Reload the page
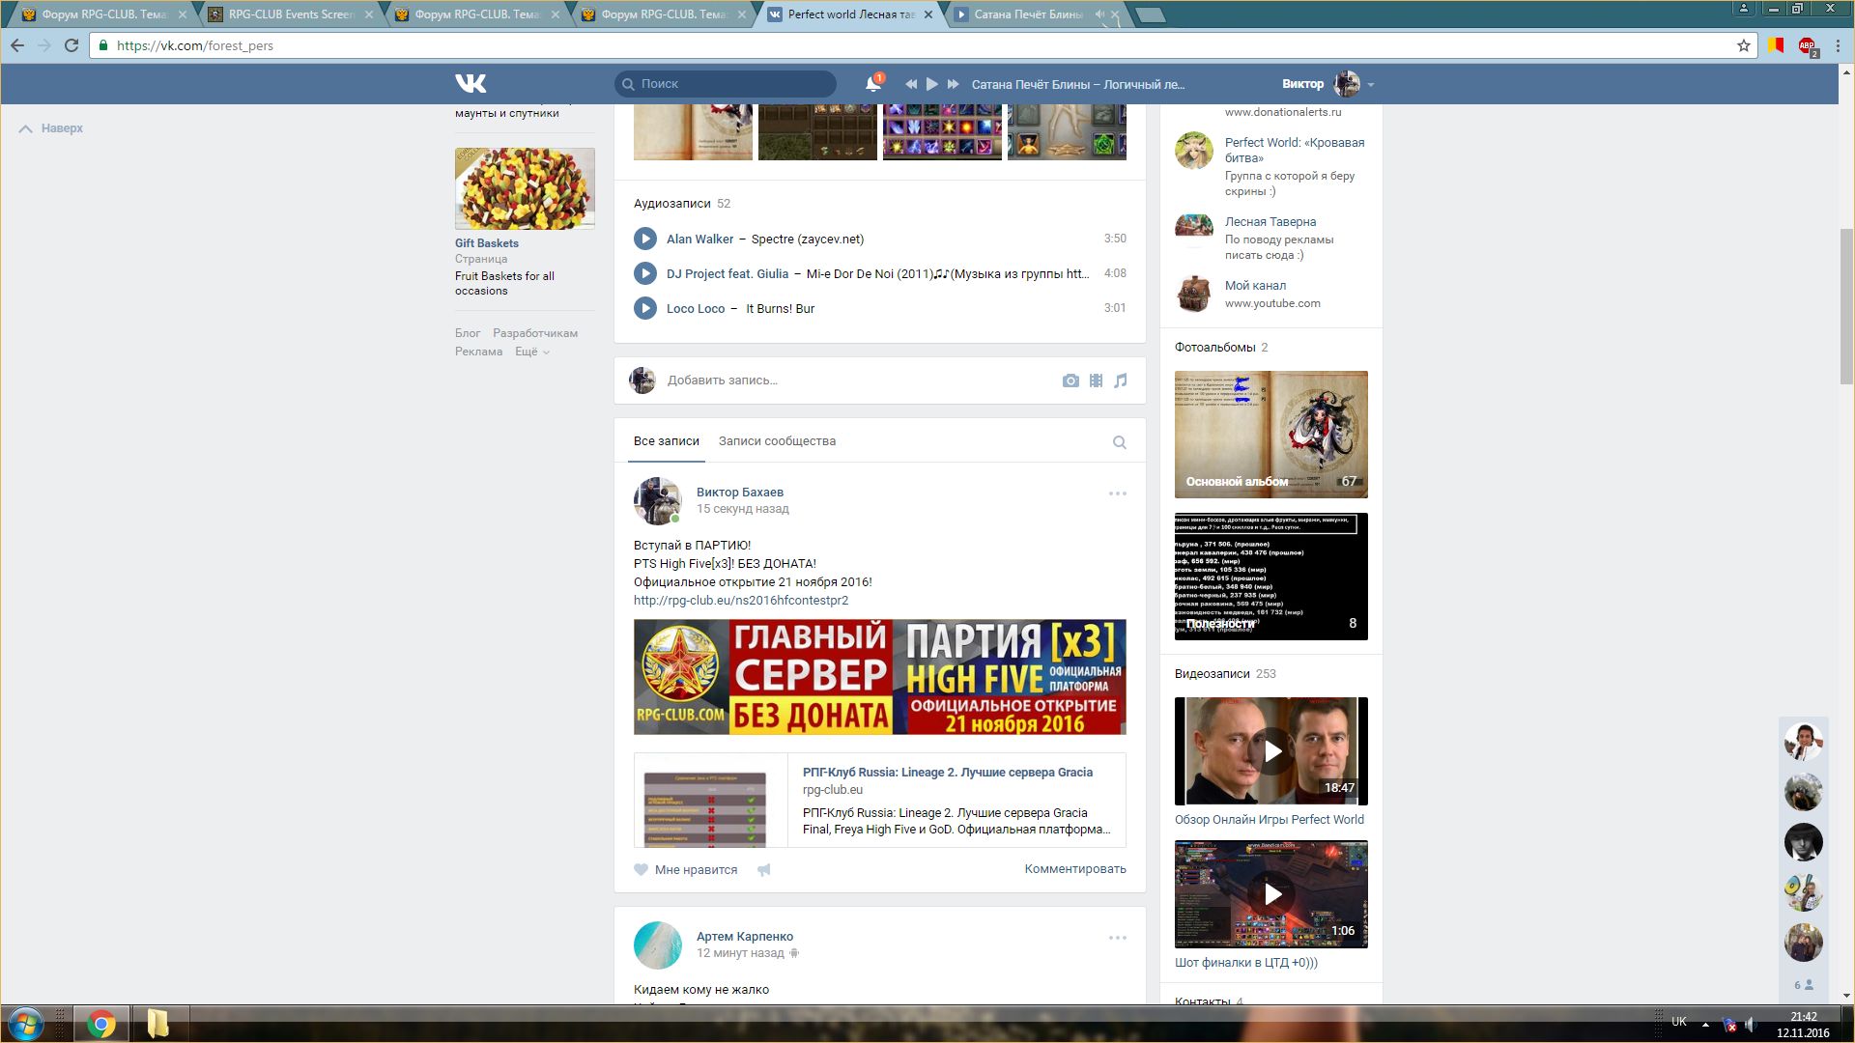The height and width of the screenshot is (1043, 1855). coord(71,45)
